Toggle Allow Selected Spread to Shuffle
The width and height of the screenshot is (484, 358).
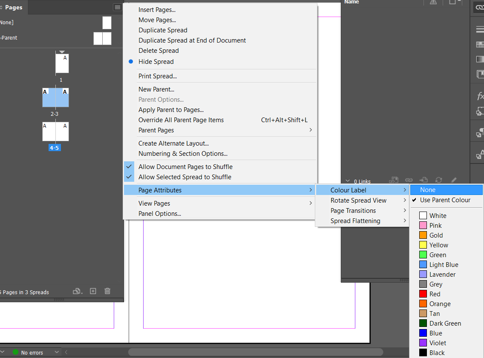tap(182, 177)
